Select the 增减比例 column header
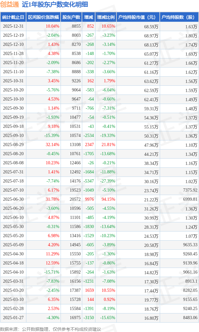199x332 pixels. click(106, 17)
